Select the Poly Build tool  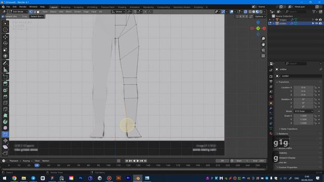tap(6, 115)
